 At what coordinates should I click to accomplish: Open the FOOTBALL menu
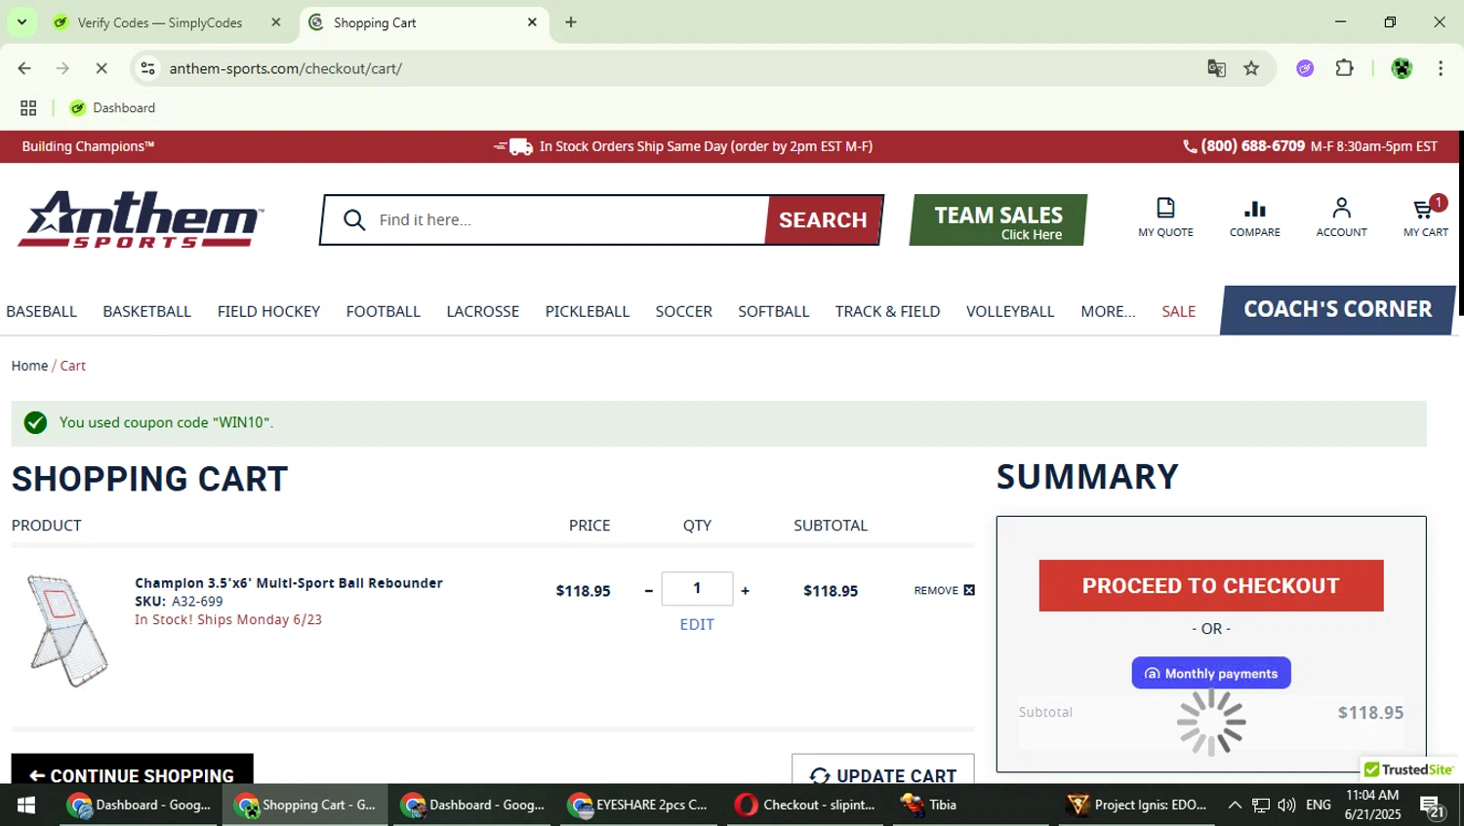point(383,311)
